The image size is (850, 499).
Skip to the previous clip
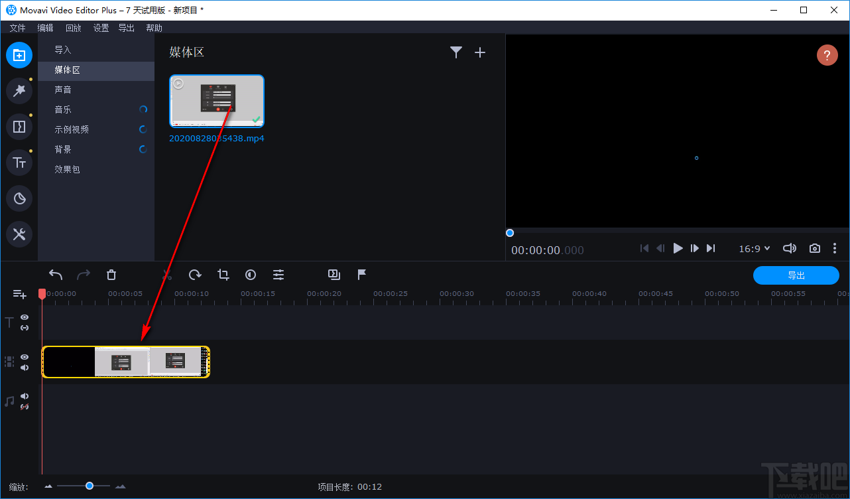[644, 248]
